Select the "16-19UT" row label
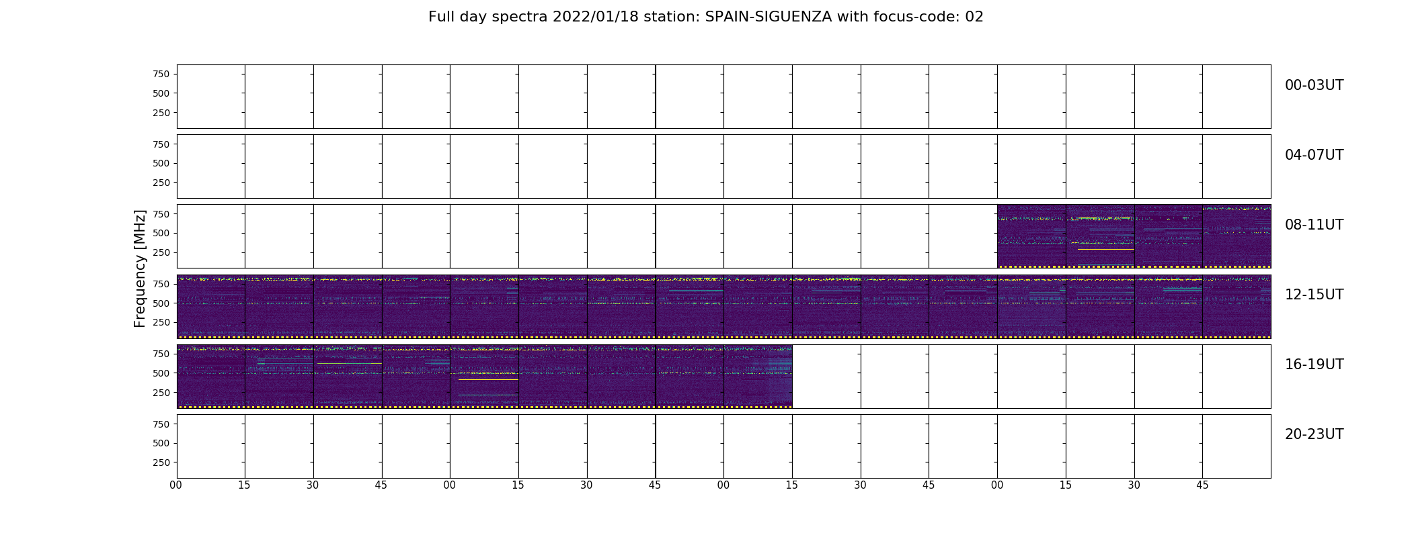The width and height of the screenshot is (1412, 537). pos(1314,364)
